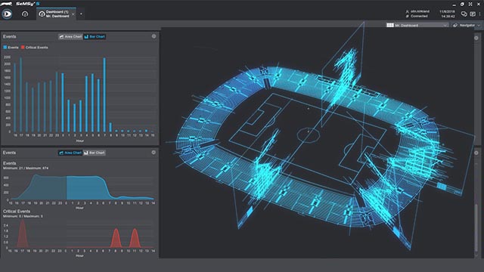Select Bar Chart in lower Events panel
This screenshot has height=272, width=484.
pyautogui.click(x=95, y=153)
